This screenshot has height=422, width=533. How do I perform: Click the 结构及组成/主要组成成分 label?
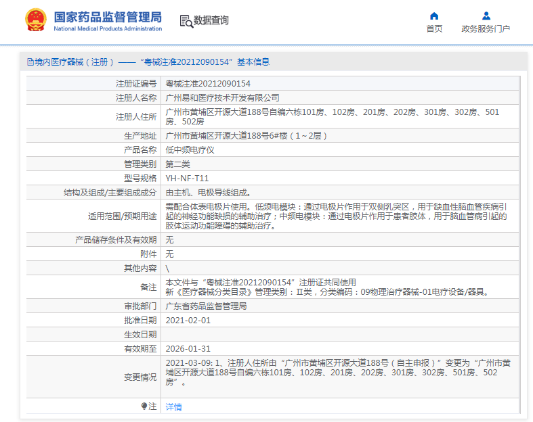[x=110, y=193]
